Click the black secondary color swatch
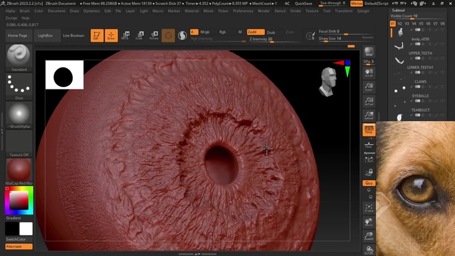The height and width of the screenshot is (256, 455). click(x=12, y=229)
